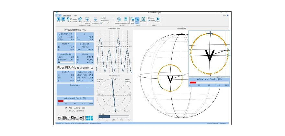Click the zoomed Poincaré sphere inset

[209, 53]
